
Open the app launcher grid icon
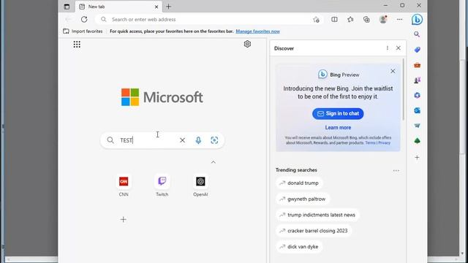pyautogui.click(x=77, y=45)
